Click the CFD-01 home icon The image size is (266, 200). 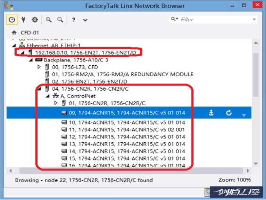tap(14, 32)
